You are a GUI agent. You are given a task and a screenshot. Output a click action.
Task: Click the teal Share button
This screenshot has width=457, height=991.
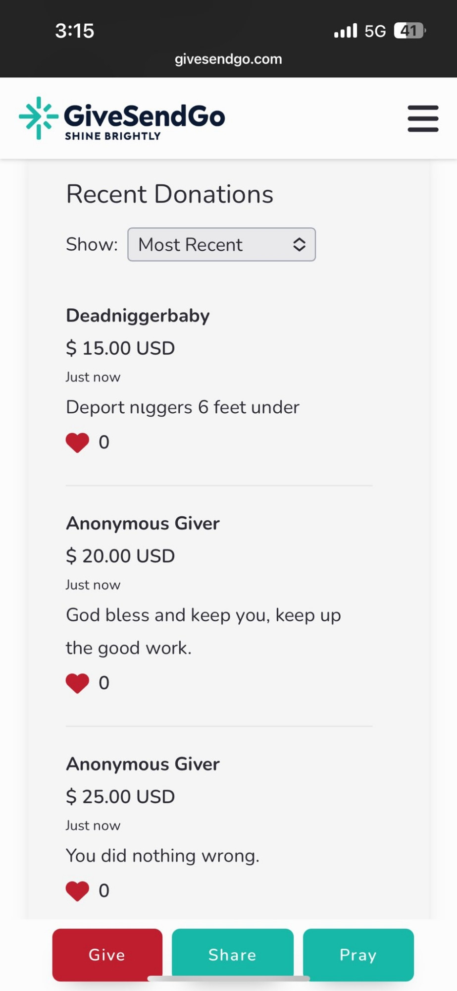pos(233,954)
